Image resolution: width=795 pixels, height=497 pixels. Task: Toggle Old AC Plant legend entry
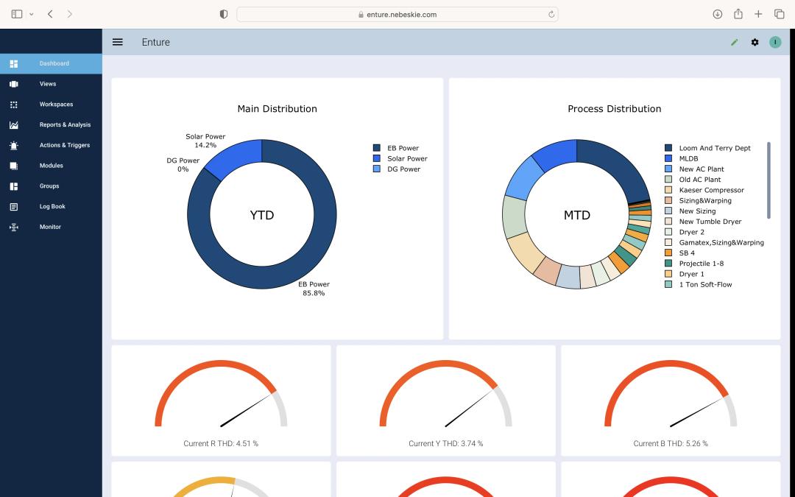(x=693, y=180)
